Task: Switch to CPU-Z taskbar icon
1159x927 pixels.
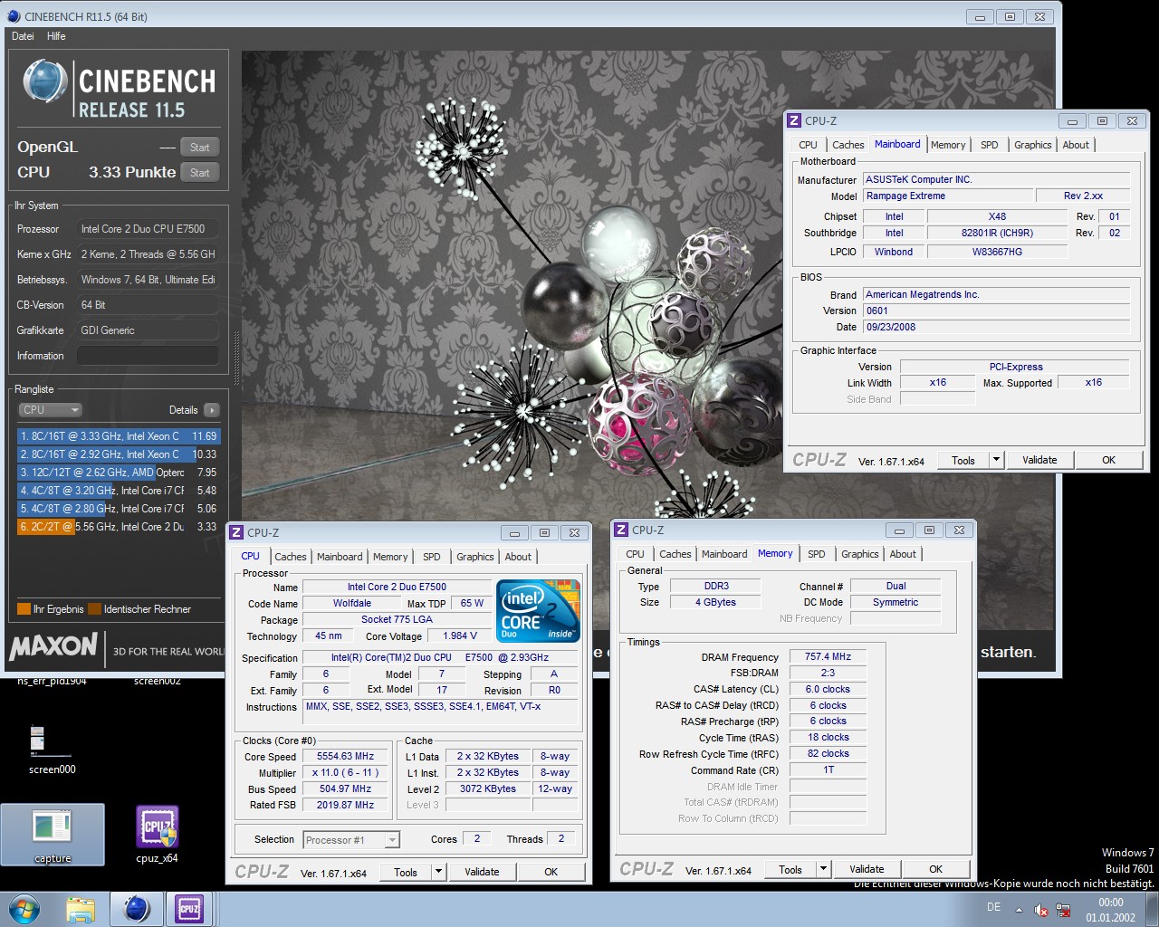Action: (x=189, y=909)
